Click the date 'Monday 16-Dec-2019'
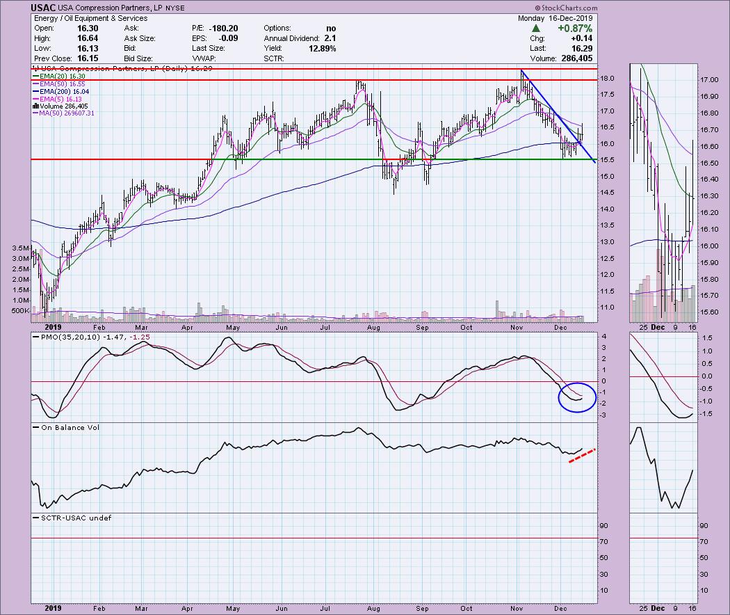This screenshot has width=730, height=615. click(555, 18)
